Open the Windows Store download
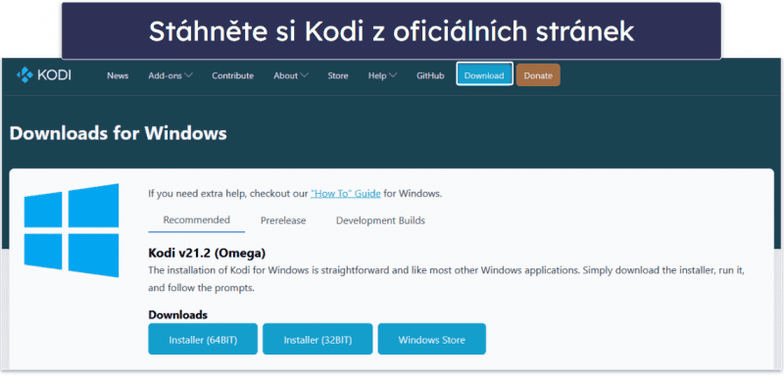Screen dimensions: 784x378 [431, 340]
